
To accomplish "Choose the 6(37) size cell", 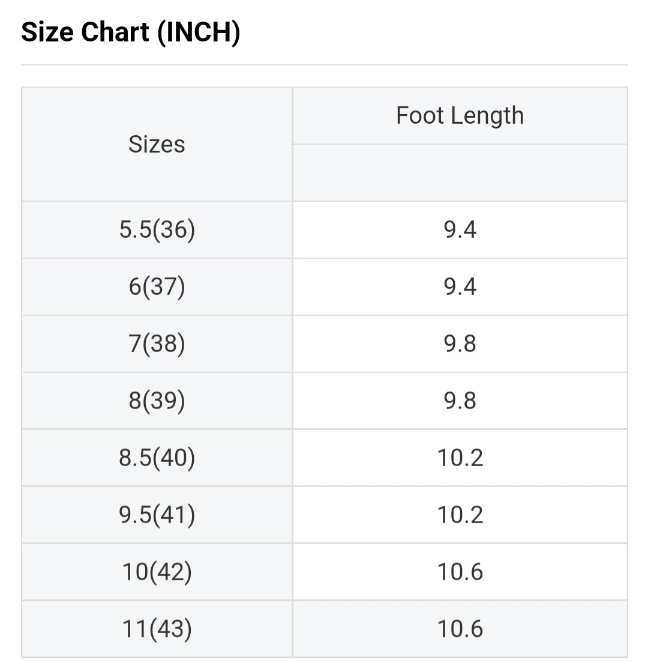I will click(x=157, y=287).
